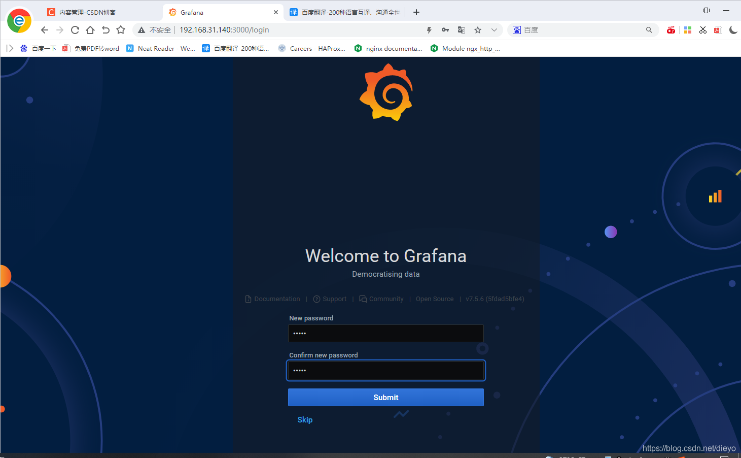Screen dimensions: 741x458
Task: Click the window sidebar toggle icon top-right
Action: pos(706,10)
